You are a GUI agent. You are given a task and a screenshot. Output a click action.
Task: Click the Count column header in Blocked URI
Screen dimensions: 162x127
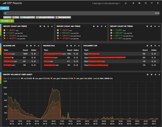click(x=25, y=50)
